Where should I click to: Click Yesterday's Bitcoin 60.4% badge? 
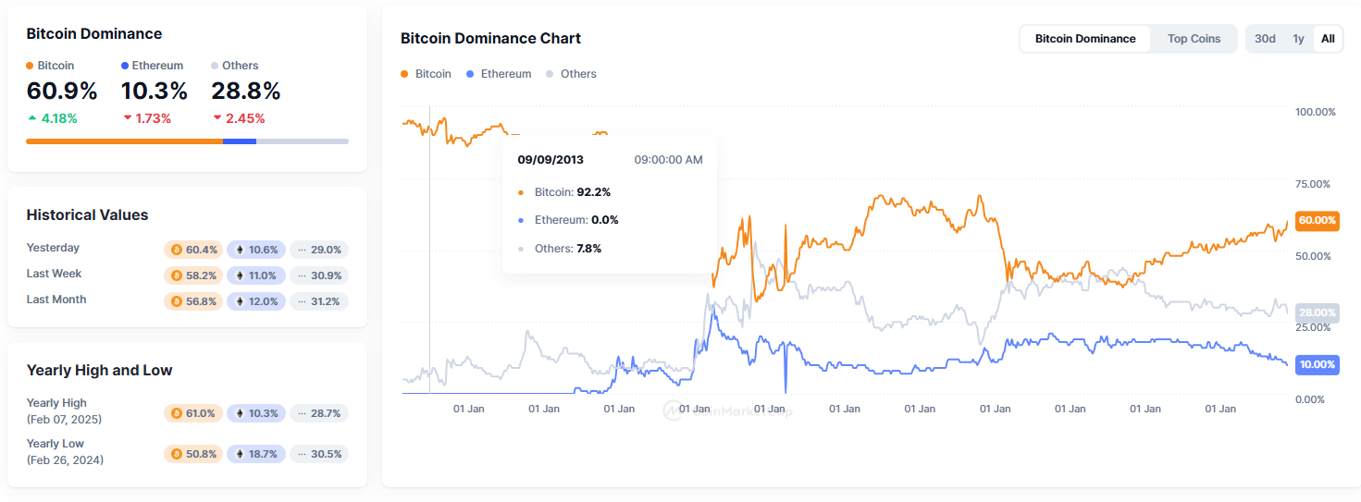[x=193, y=250]
